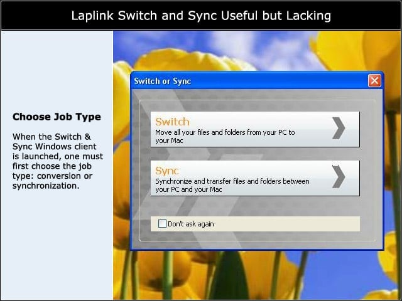Choose the Switch option button

click(x=255, y=129)
